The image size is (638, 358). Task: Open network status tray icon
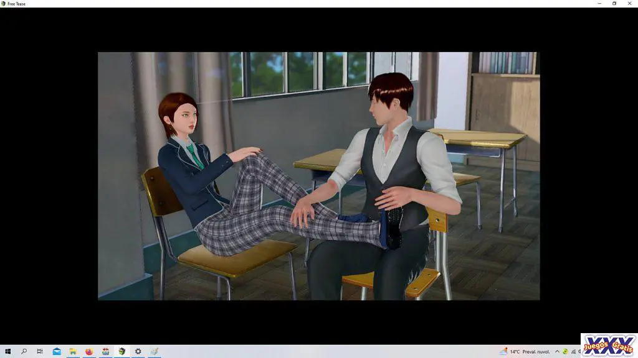573,352
